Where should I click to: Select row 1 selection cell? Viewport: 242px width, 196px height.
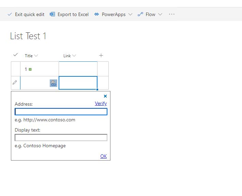pyautogui.click(x=16, y=69)
